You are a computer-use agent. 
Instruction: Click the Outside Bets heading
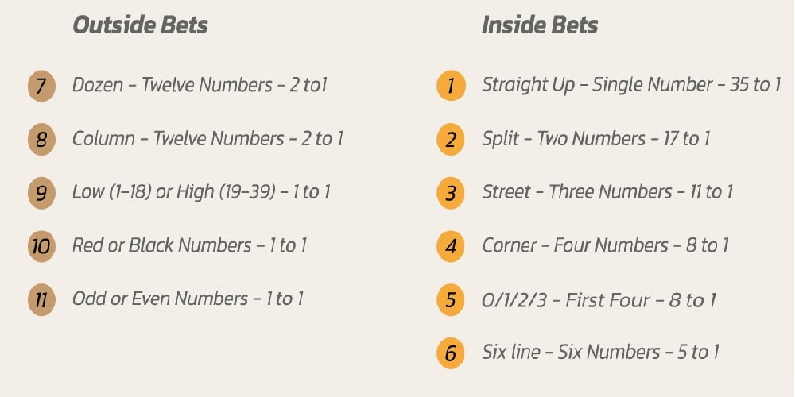click(x=140, y=25)
